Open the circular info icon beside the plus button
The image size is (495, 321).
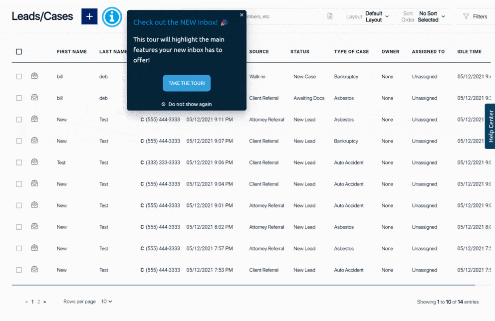point(112,16)
